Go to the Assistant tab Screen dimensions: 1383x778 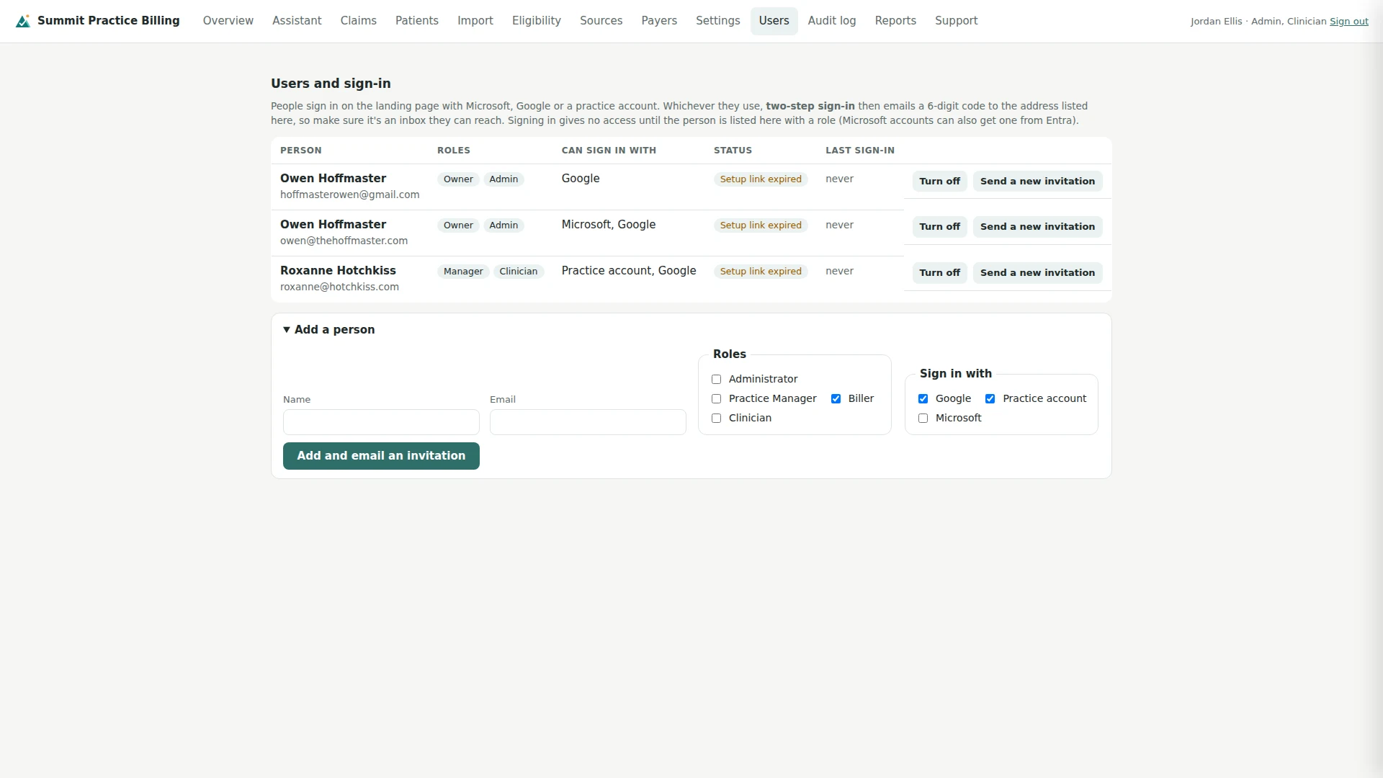coord(297,21)
